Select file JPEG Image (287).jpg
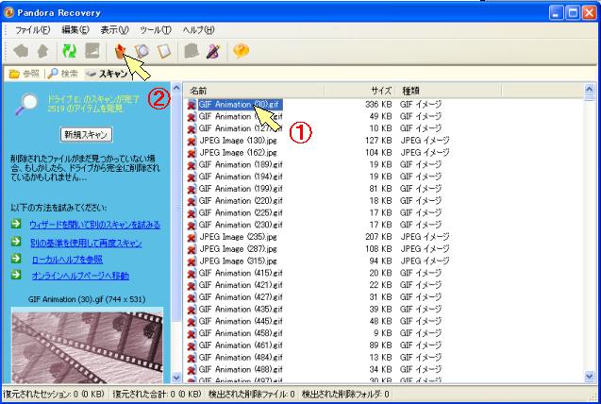The image size is (601, 404). click(x=238, y=249)
